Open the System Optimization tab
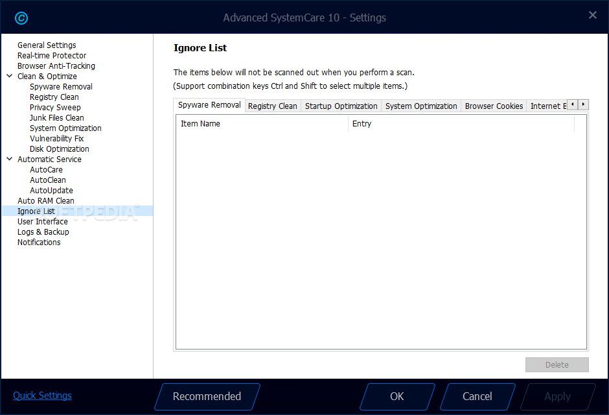The height and width of the screenshot is (415, 609). 421,106
